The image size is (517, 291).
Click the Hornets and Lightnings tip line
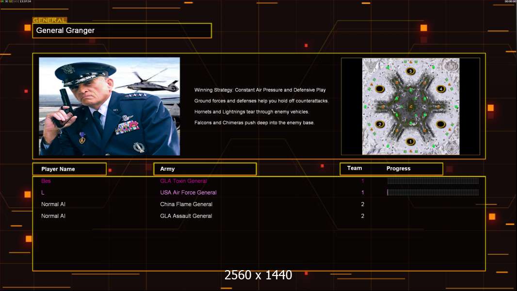click(252, 112)
